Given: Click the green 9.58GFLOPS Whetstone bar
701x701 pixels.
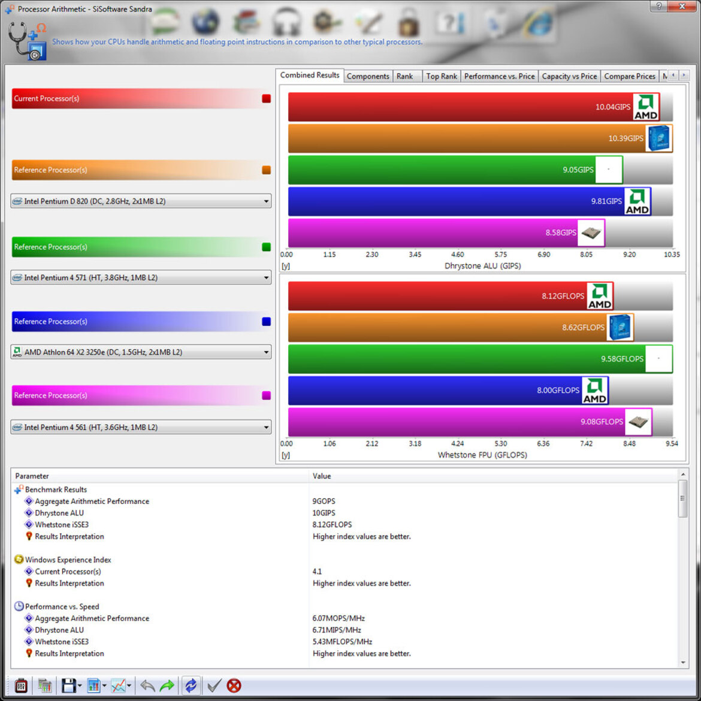Looking at the screenshot, I should tap(480, 358).
